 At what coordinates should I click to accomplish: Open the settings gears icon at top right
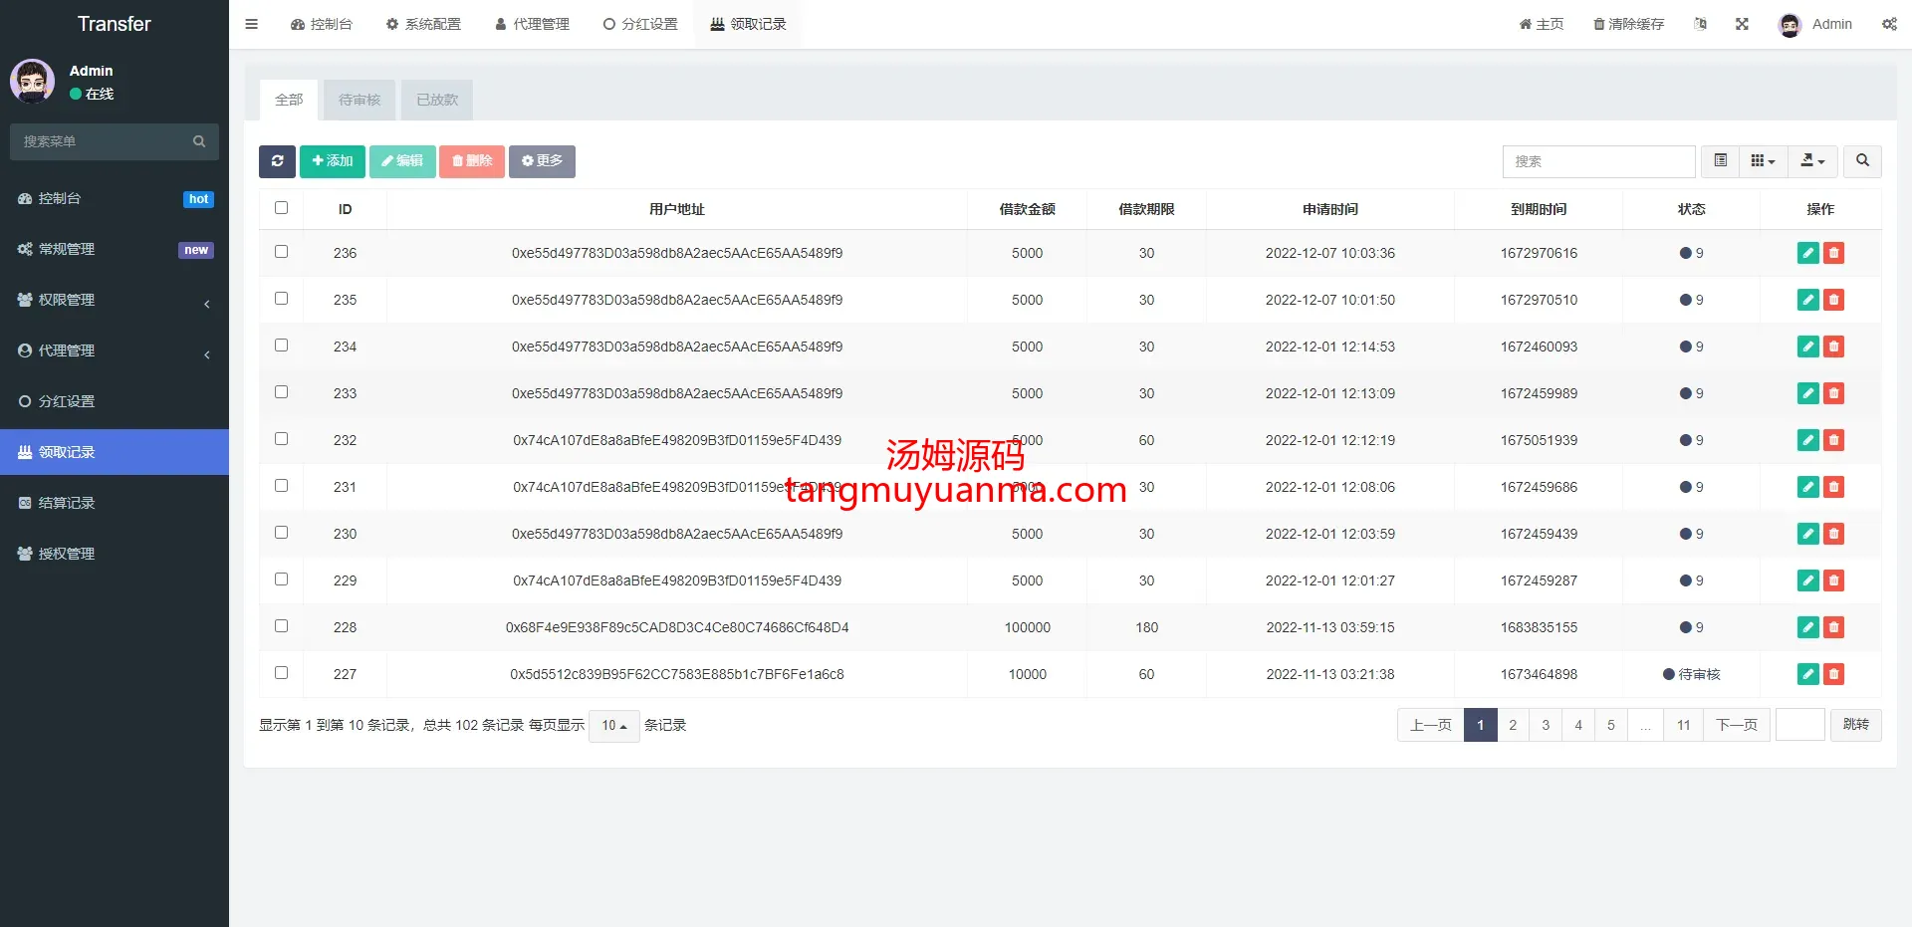(1889, 24)
